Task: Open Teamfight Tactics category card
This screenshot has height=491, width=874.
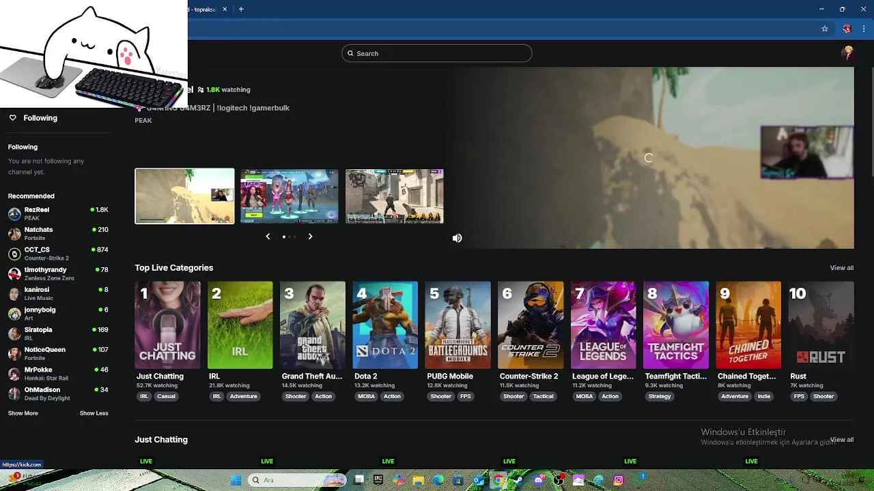Action: tap(676, 325)
